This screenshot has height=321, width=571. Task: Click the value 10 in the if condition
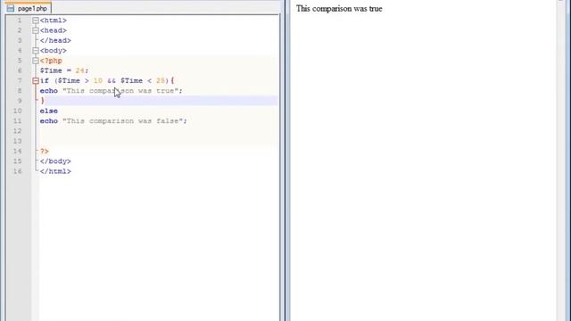tap(97, 81)
